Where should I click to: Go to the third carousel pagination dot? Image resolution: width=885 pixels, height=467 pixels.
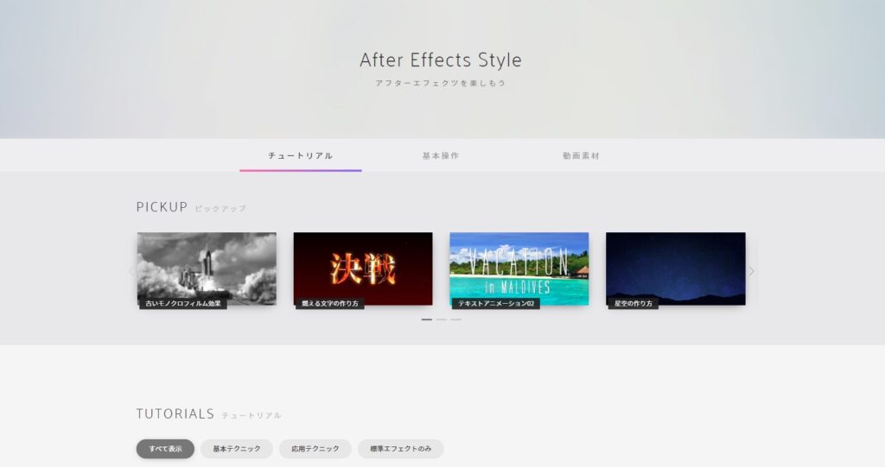[x=456, y=319]
